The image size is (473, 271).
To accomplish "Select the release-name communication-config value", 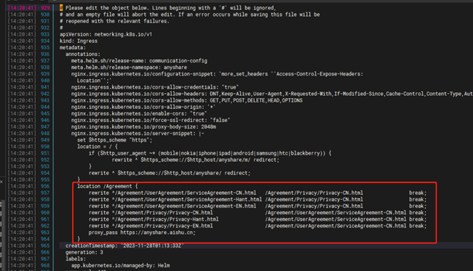I will coord(178,61).
